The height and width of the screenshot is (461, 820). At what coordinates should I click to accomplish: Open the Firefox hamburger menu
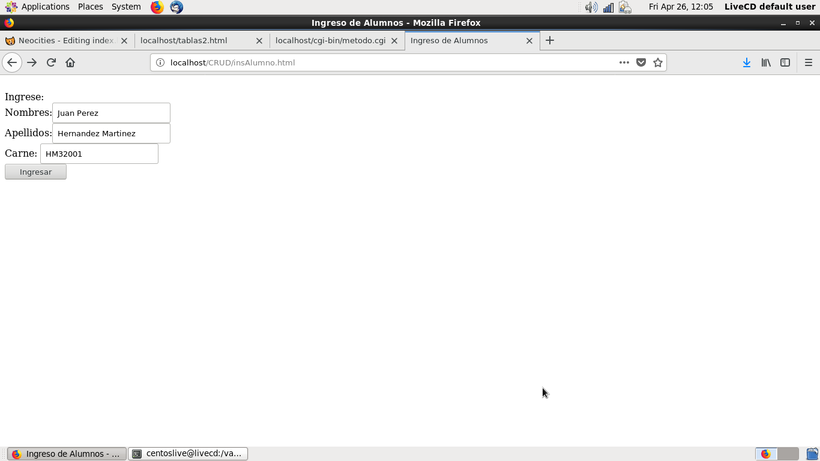(x=808, y=62)
